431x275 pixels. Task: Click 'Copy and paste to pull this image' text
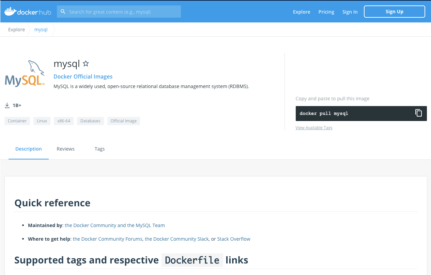pyautogui.click(x=333, y=99)
